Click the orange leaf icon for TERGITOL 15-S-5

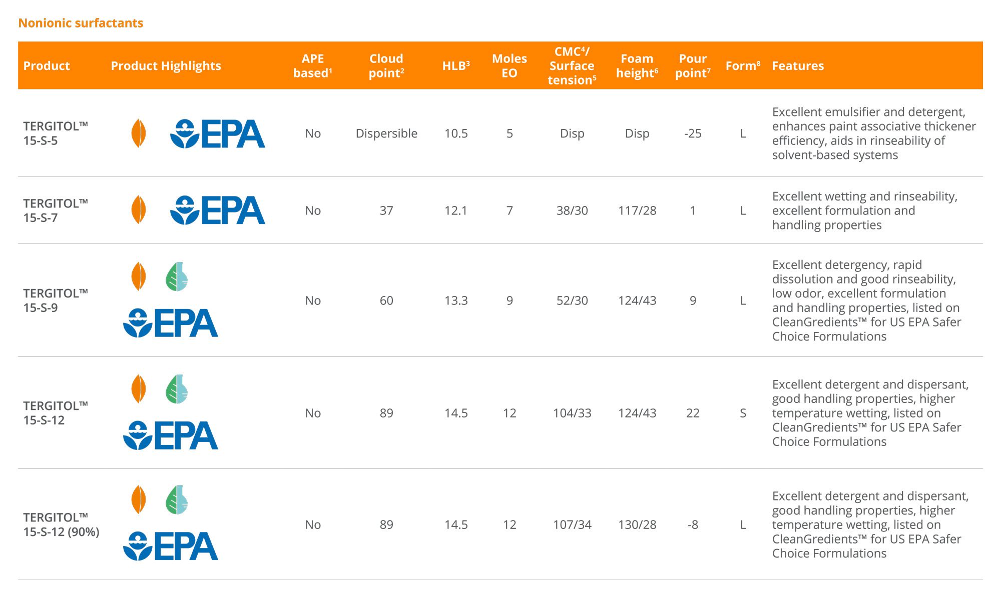pos(139,133)
